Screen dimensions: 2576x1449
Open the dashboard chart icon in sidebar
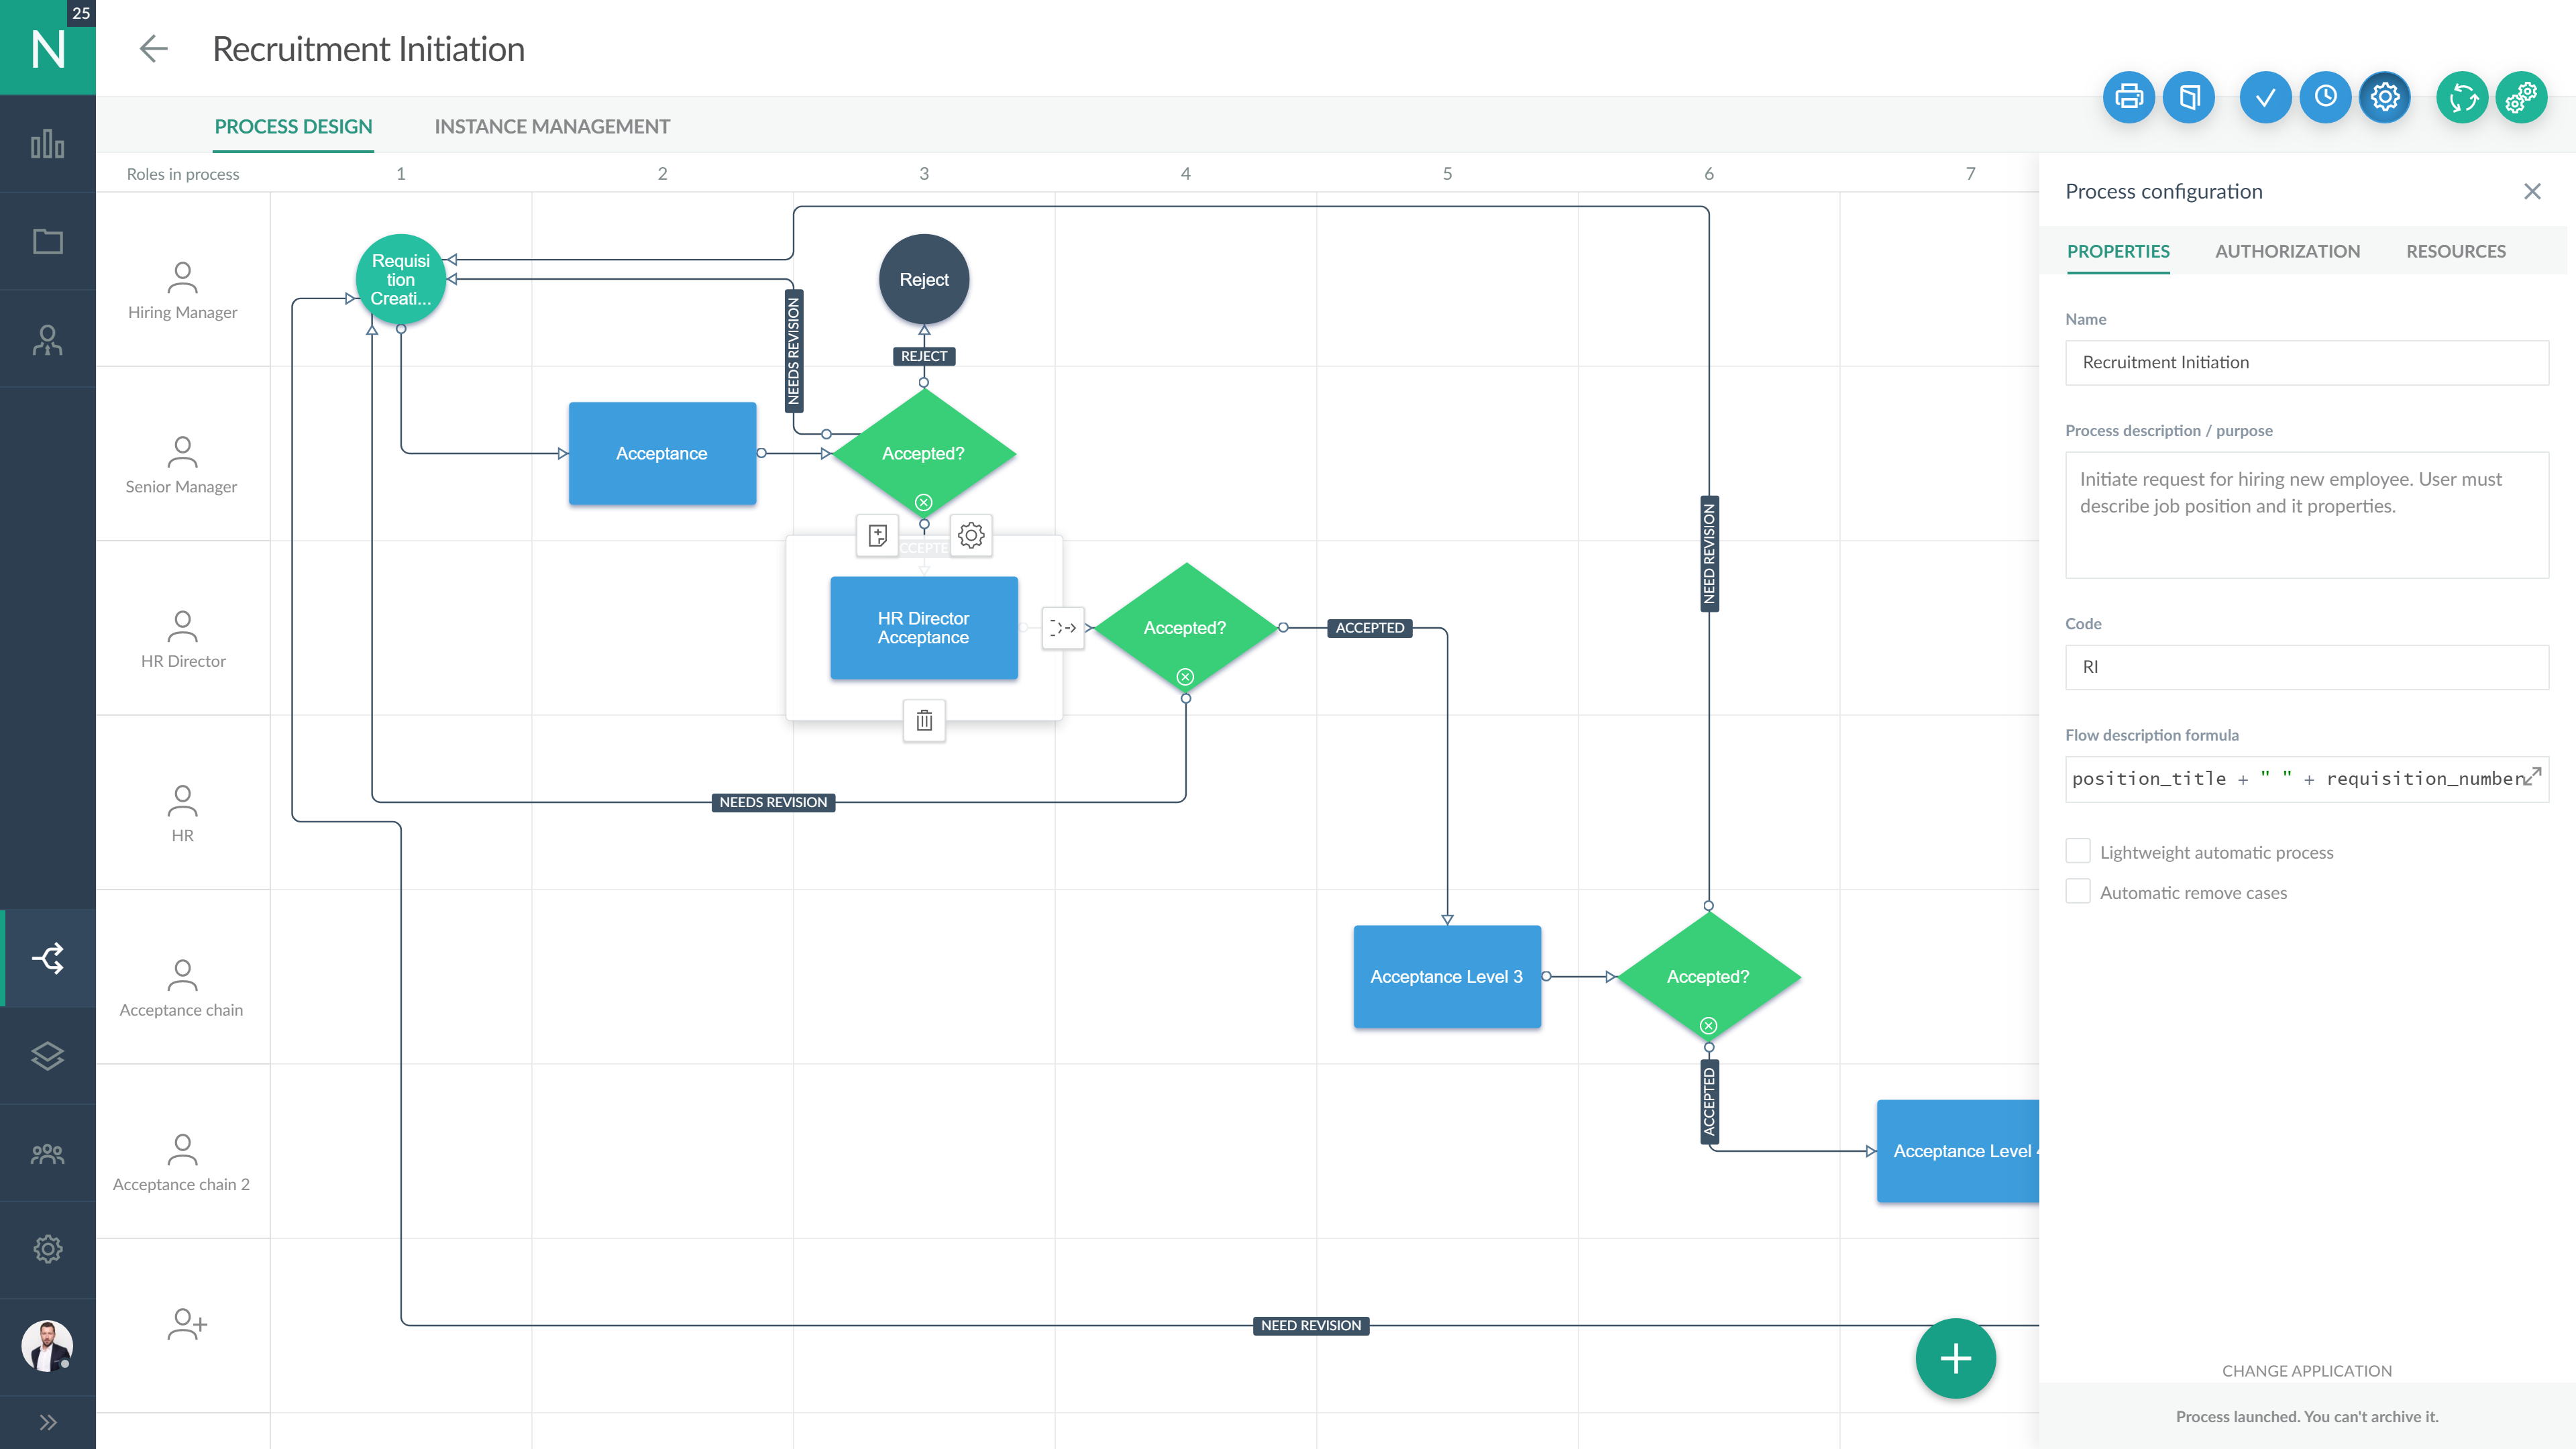[x=48, y=144]
